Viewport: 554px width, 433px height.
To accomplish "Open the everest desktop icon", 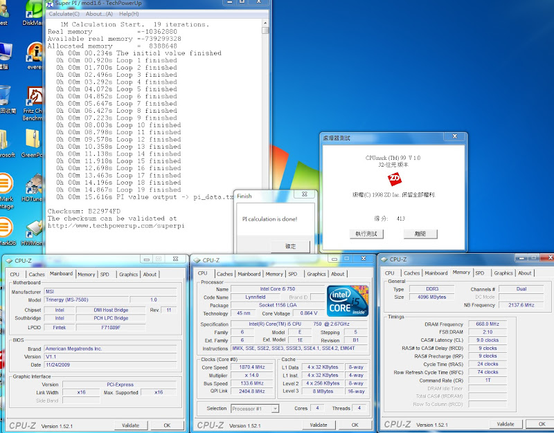I will 34,57.
